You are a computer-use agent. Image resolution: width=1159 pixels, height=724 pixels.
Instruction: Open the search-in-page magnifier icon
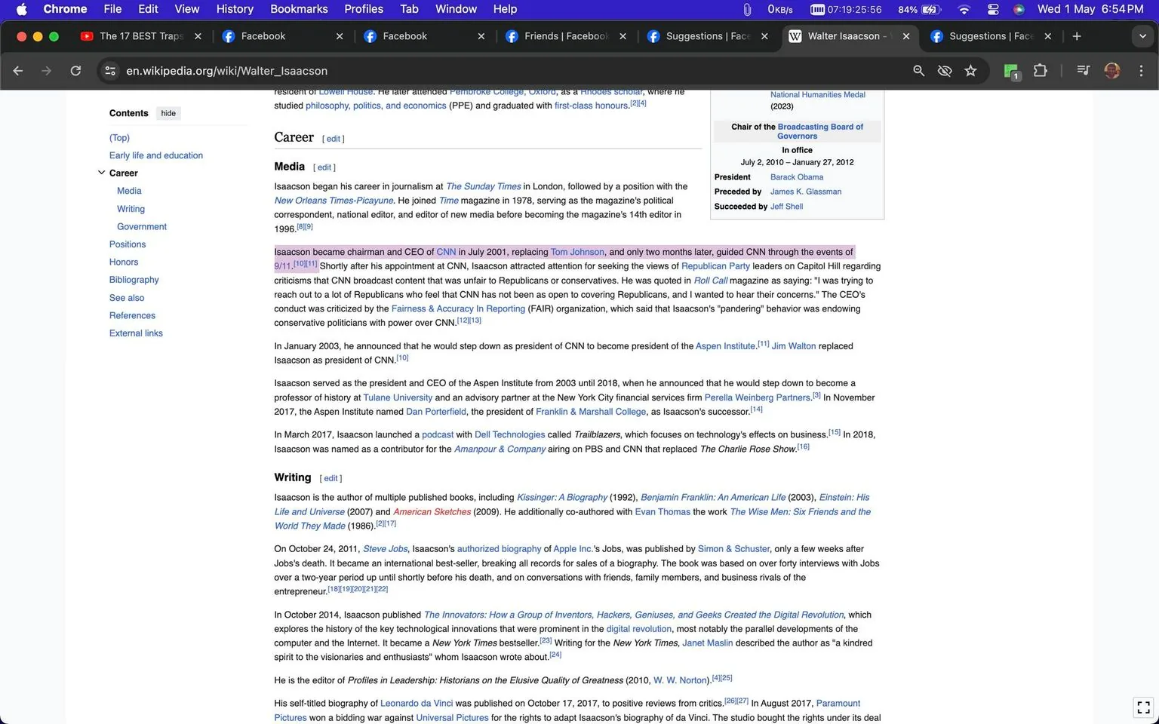[x=918, y=70]
